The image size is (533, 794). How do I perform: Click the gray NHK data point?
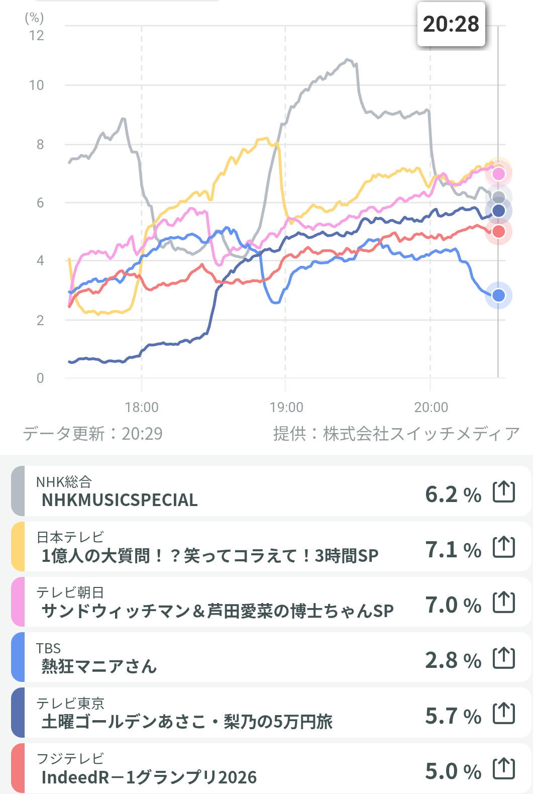point(498,197)
